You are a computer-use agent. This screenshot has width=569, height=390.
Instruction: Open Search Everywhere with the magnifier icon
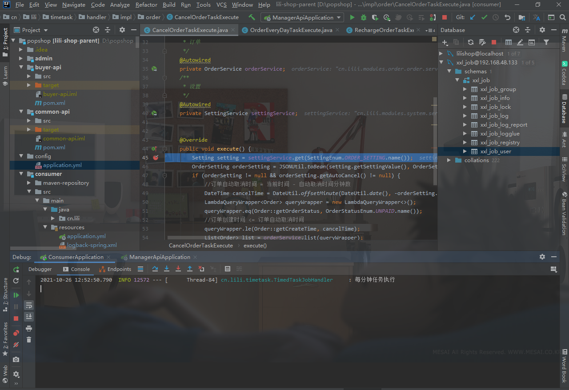tap(563, 18)
